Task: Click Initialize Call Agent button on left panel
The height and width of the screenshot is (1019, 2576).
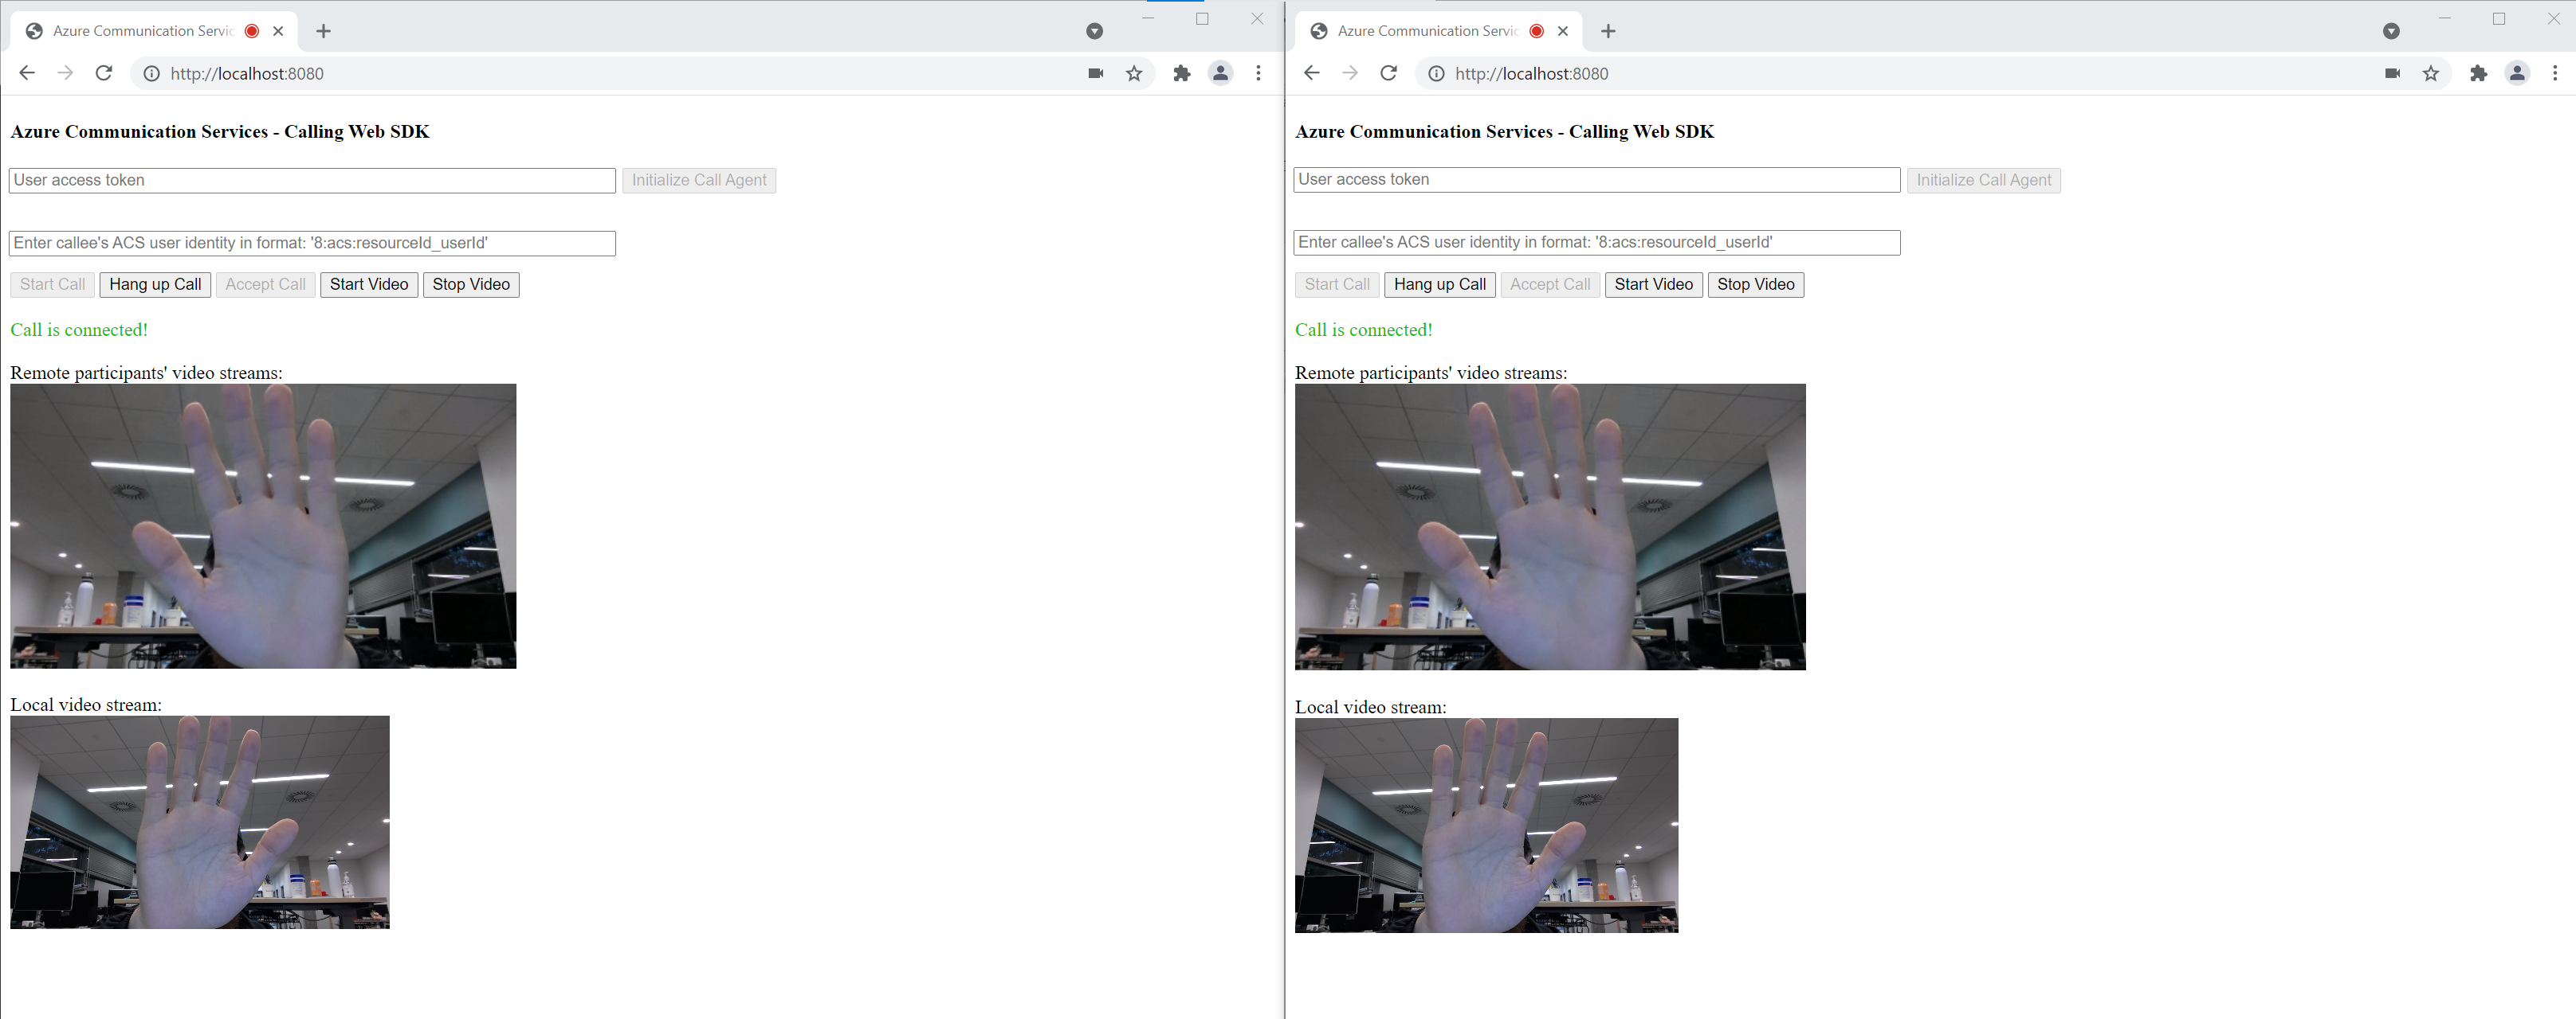Action: (x=698, y=179)
